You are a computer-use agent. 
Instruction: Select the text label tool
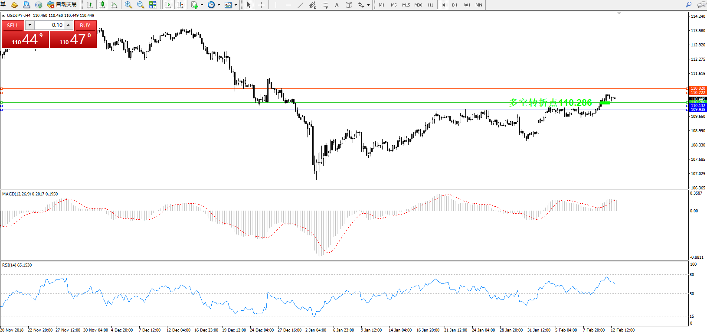(x=349, y=5)
